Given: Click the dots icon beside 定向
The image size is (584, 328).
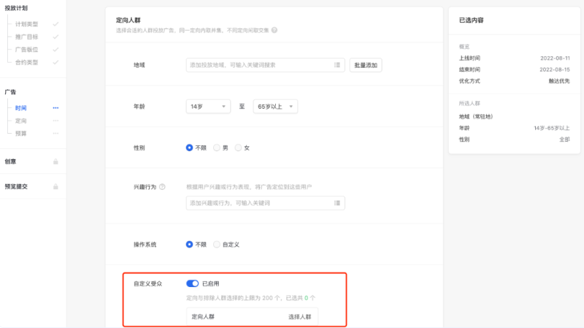Looking at the screenshot, I should point(55,121).
